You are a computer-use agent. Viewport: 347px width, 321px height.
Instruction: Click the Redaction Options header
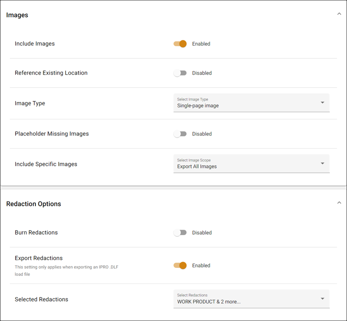34,204
